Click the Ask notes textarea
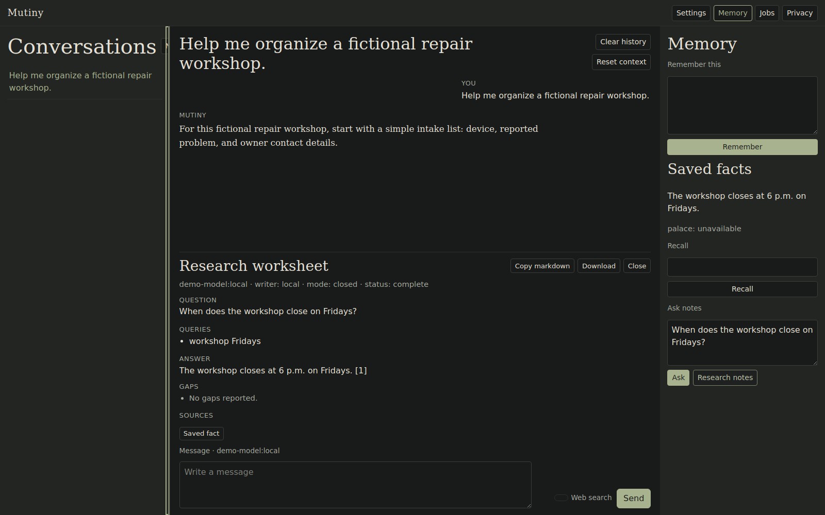 pyautogui.click(x=742, y=343)
